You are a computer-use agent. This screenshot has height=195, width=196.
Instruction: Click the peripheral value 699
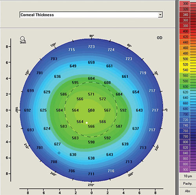point(31,91)
